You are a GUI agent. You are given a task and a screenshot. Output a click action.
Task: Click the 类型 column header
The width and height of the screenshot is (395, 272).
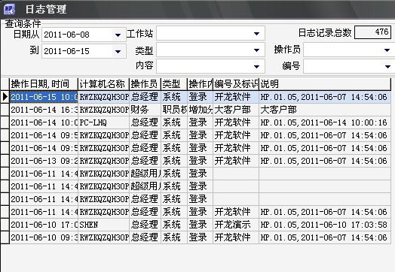tap(174, 84)
